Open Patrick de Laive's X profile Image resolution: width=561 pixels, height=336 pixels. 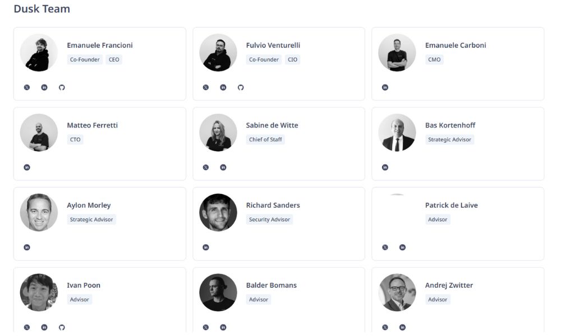click(385, 247)
